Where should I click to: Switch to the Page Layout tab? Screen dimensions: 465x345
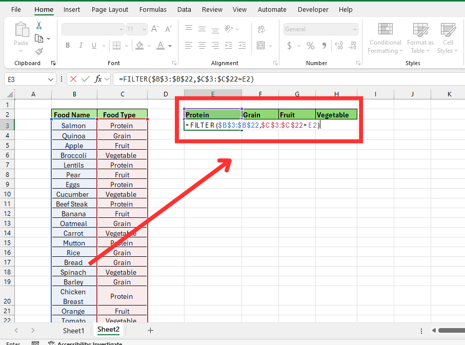pyautogui.click(x=110, y=10)
